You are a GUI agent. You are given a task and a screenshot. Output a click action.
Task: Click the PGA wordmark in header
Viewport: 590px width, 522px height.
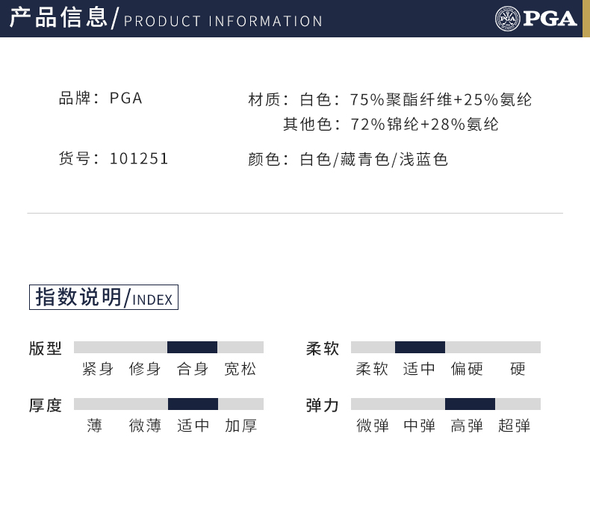(550, 19)
